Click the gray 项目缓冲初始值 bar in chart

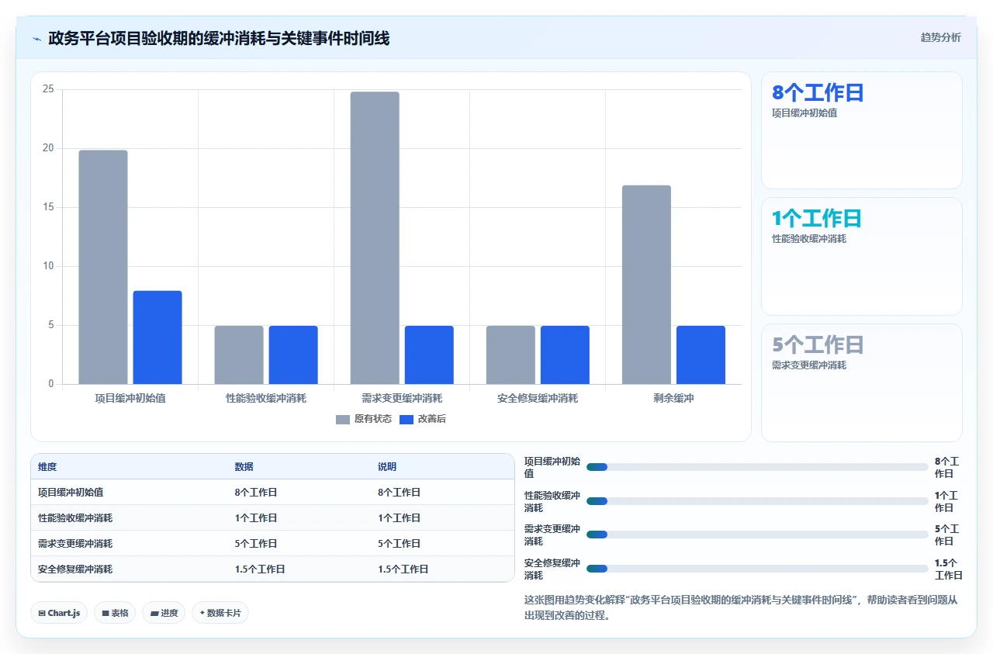point(103,267)
